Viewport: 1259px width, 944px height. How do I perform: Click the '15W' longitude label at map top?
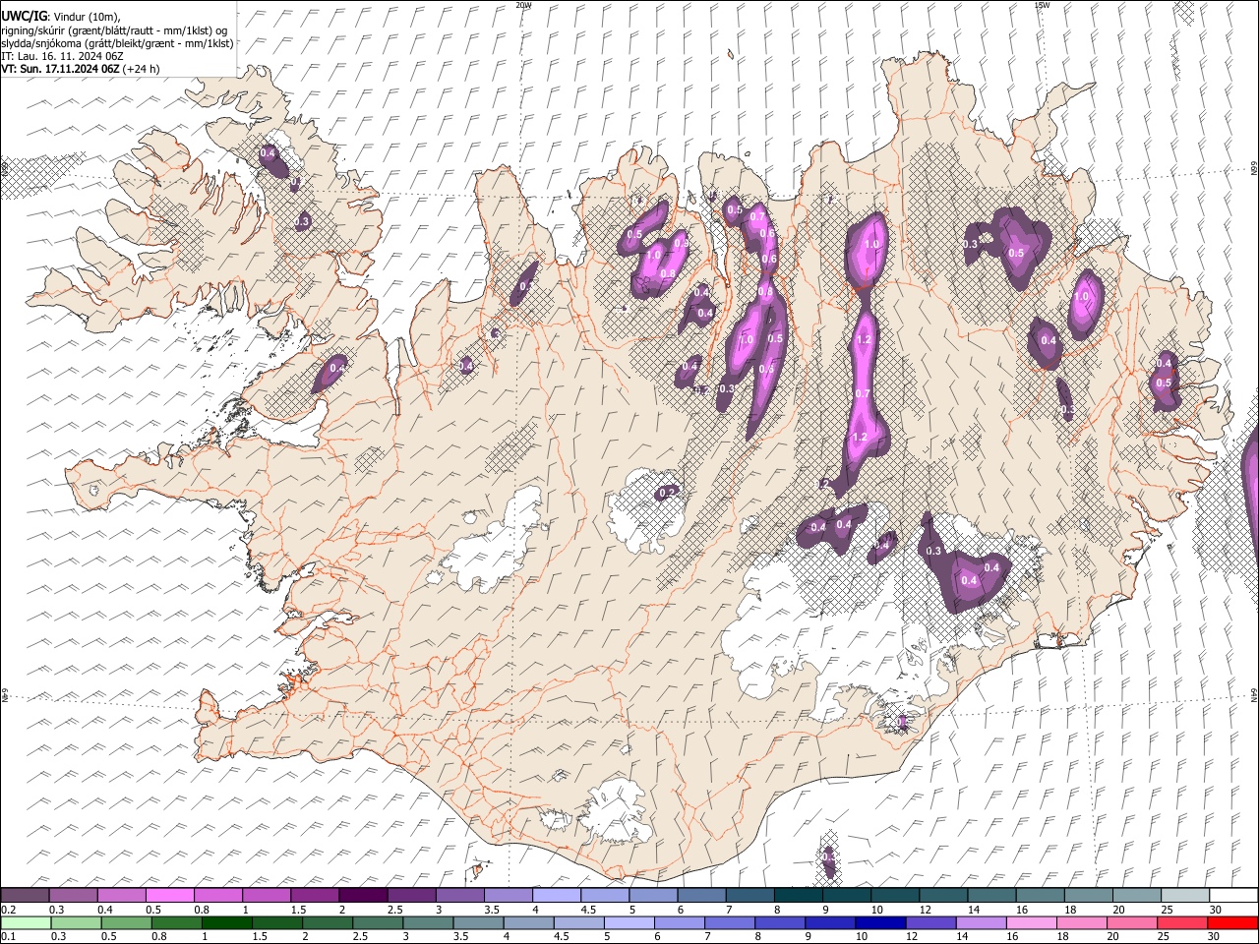[1042, 5]
